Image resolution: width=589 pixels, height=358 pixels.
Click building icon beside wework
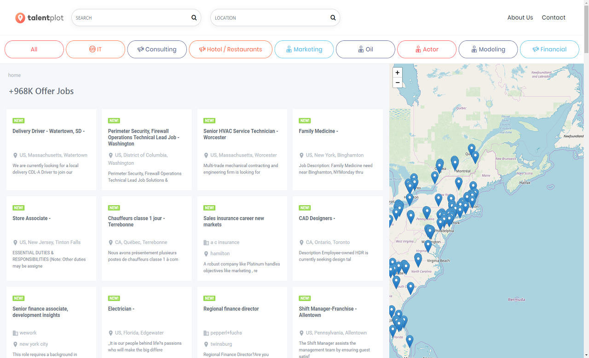(x=15, y=333)
